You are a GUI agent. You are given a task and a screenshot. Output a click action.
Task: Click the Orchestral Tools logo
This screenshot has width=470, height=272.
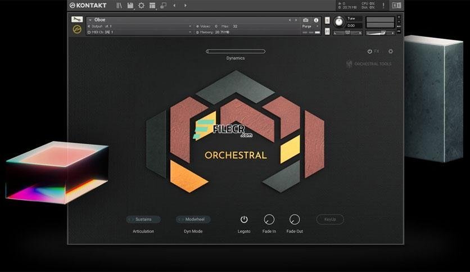369,64
